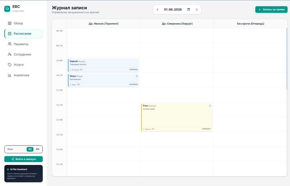Viewport: 290px width, 186px height.
Task: Switch language to EN
Action: pos(37,149)
